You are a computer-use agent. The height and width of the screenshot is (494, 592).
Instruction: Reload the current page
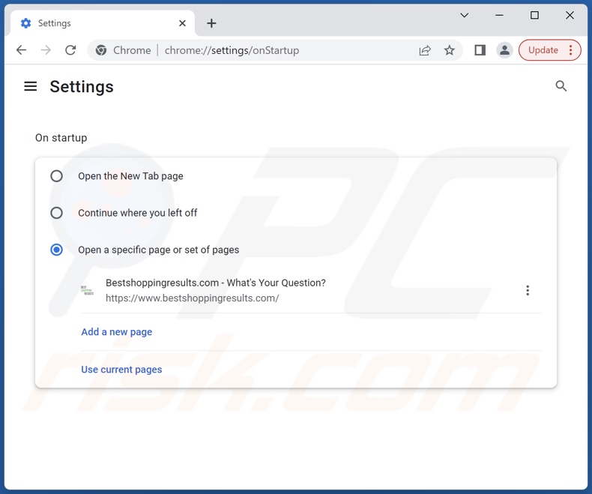[70, 50]
